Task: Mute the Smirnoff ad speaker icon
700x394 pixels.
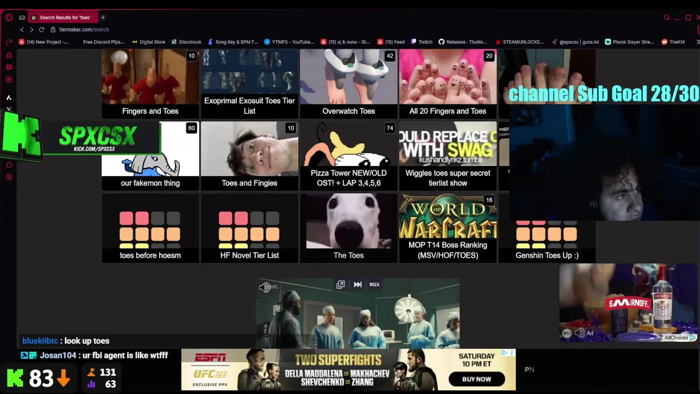Action: pos(580,333)
